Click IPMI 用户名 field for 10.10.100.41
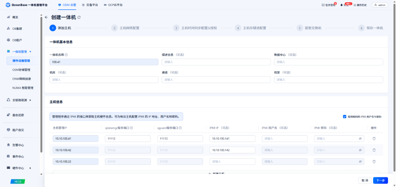396x187 pixels. click(284, 139)
